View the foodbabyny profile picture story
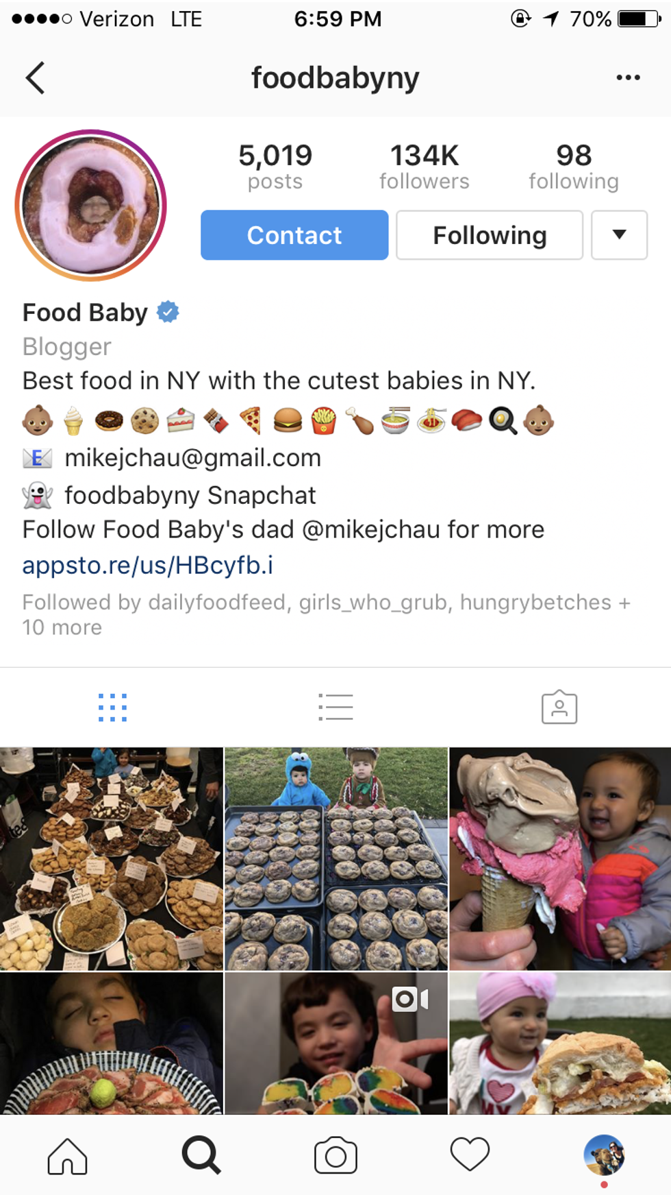The image size is (671, 1195). (x=91, y=205)
